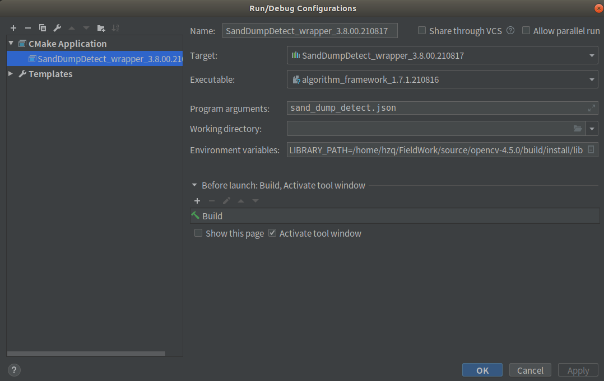Add a new run configuration

pyautogui.click(x=13, y=27)
